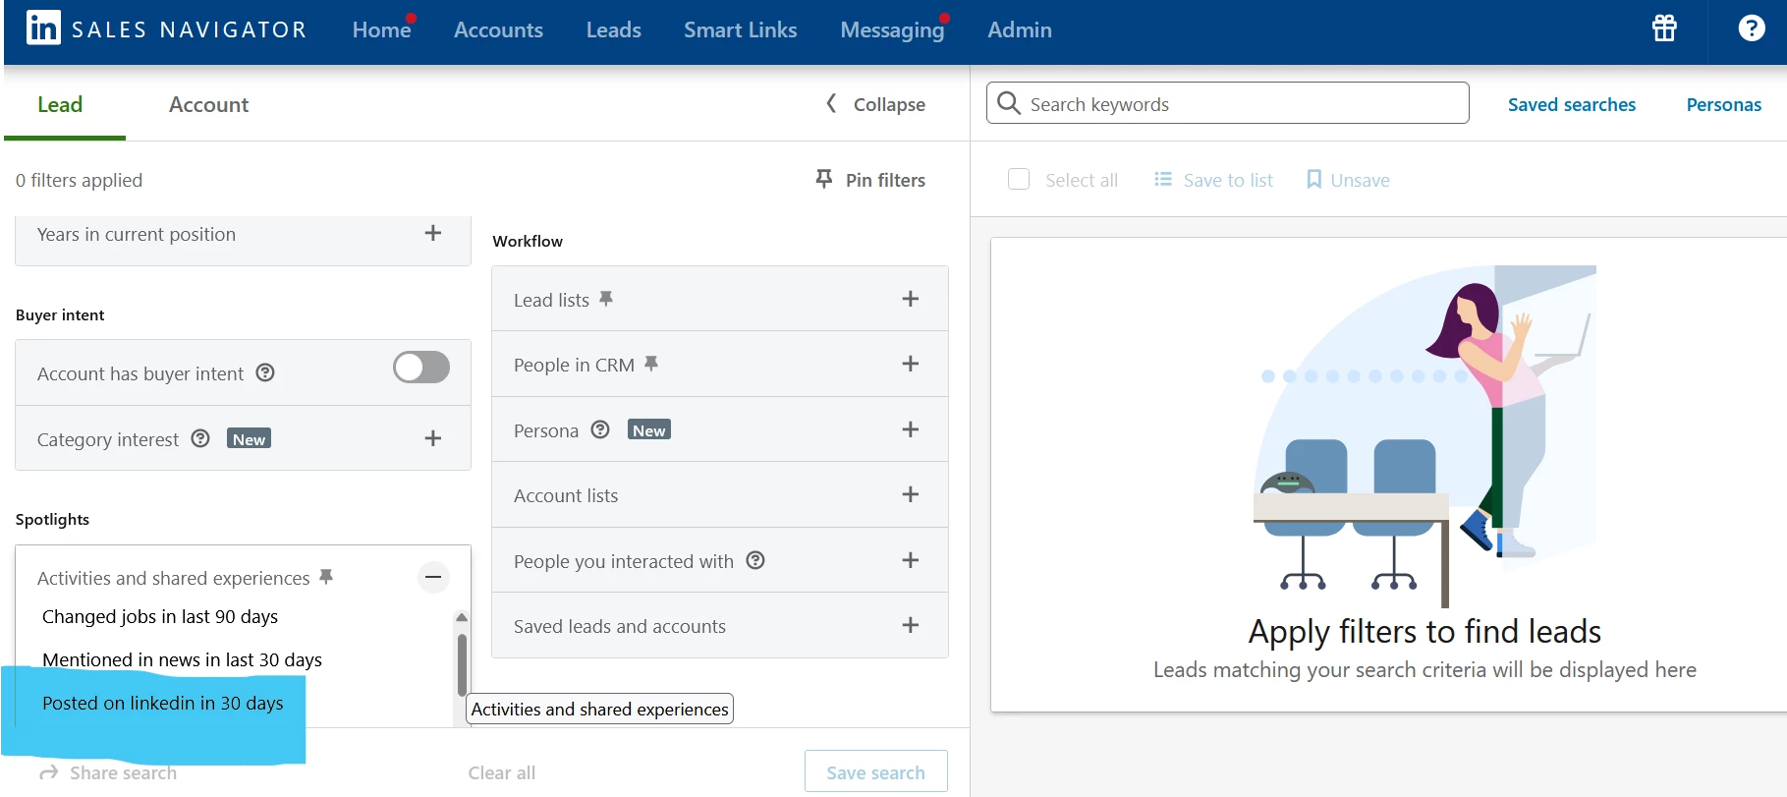Toggle Account has buyer intent switch
Viewport: 1787px width, 797px height.
421,368
